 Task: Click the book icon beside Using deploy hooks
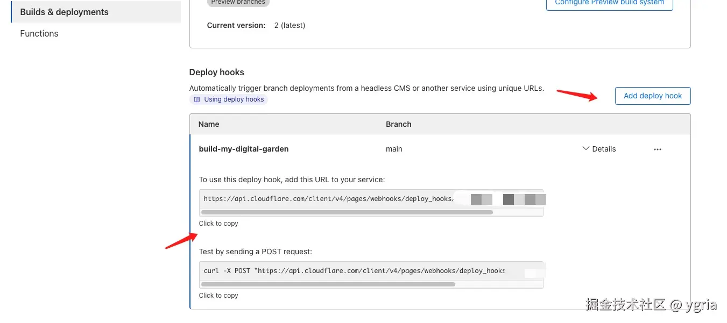point(197,99)
